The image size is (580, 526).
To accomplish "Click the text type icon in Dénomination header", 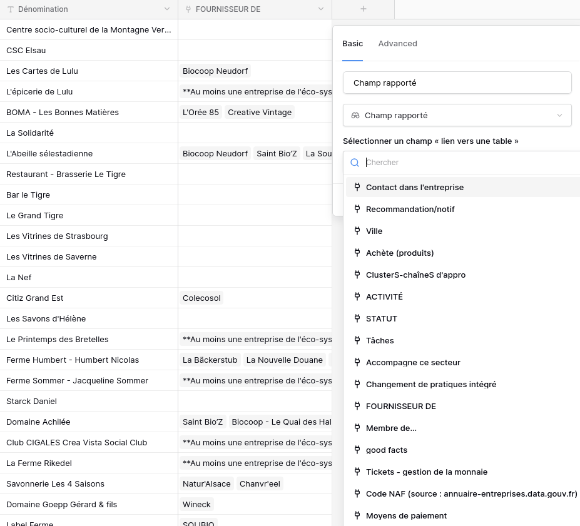I will coord(11,9).
